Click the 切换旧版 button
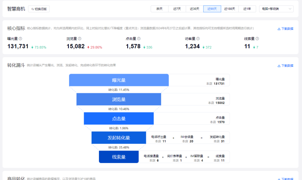 click(x=39, y=9)
